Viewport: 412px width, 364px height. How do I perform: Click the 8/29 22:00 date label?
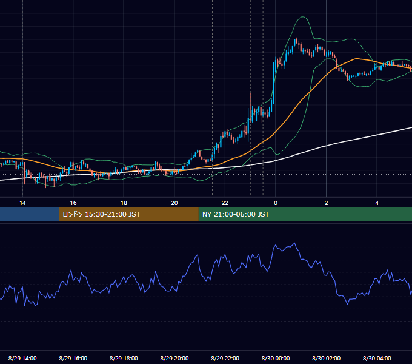[225, 358]
